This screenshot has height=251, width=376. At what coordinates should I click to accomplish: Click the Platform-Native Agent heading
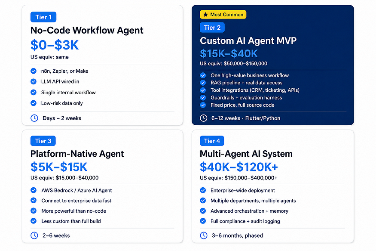click(x=77, y=154)
